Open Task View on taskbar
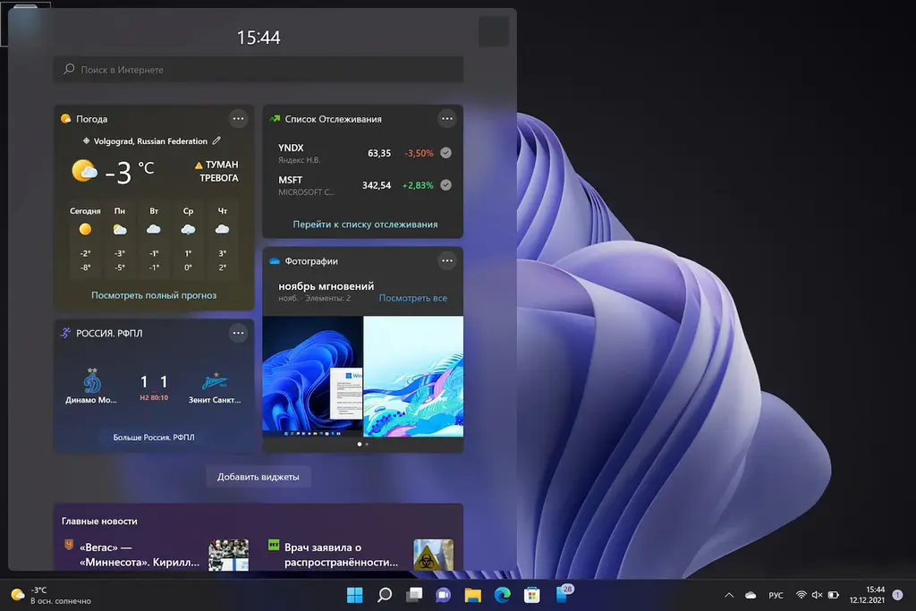Screen dimensions: 916x611 [x=414, y=595]
